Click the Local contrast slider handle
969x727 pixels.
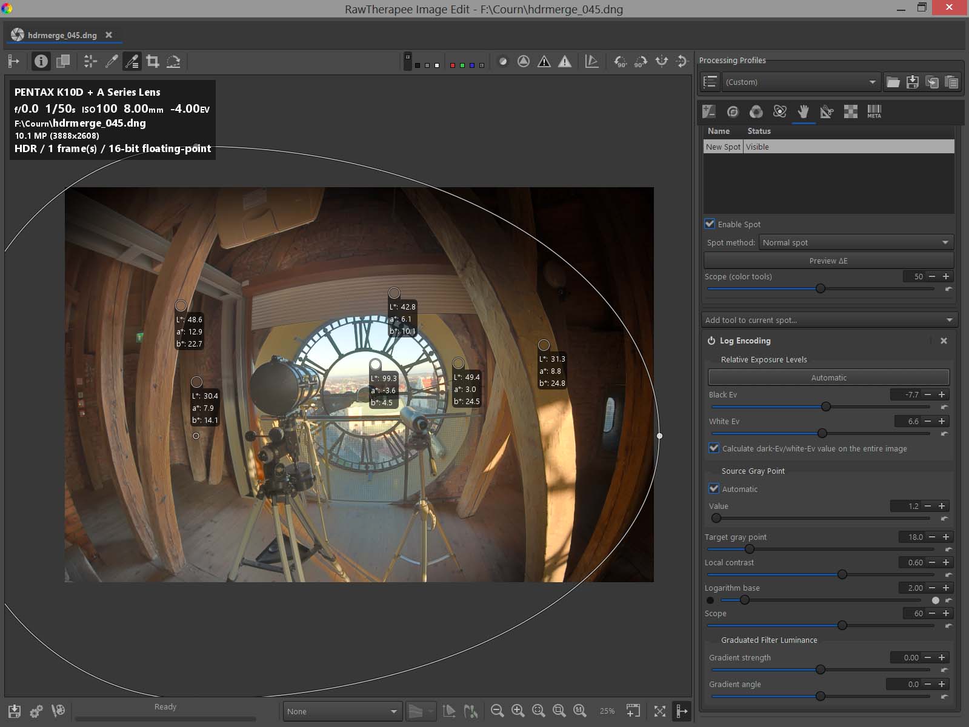[842, 574]
